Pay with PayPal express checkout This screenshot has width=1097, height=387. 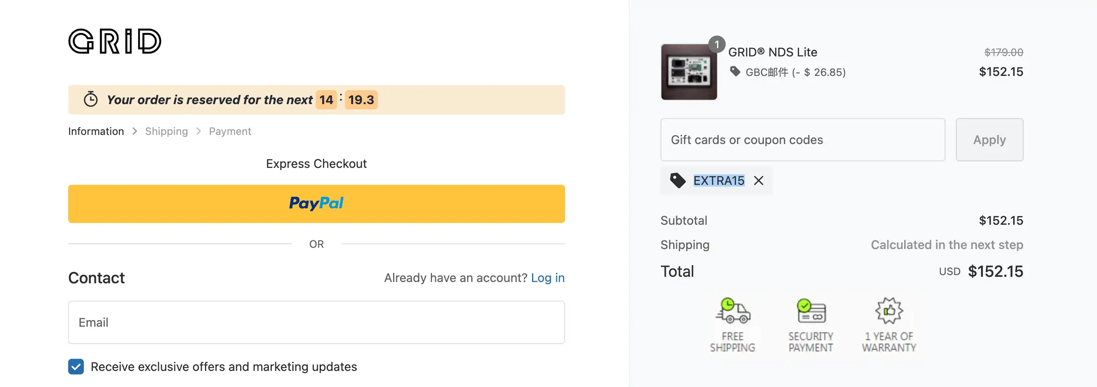[x=316, y=204]
